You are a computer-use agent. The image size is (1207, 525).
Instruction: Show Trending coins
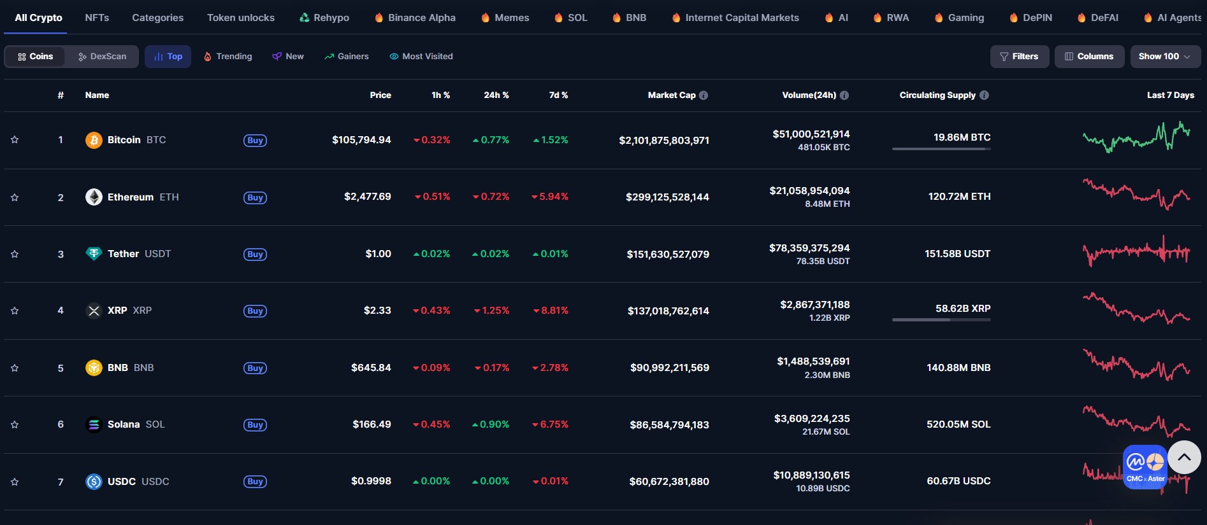point(228,57)
